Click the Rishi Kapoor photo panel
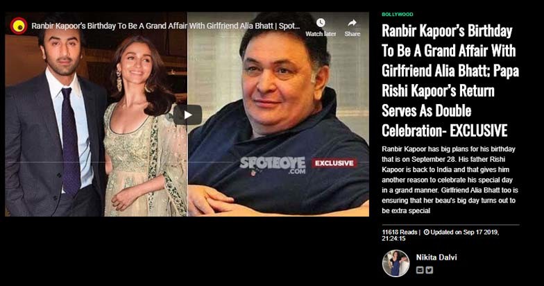This screenshot has height=286, width=544. tap(279, 115)
